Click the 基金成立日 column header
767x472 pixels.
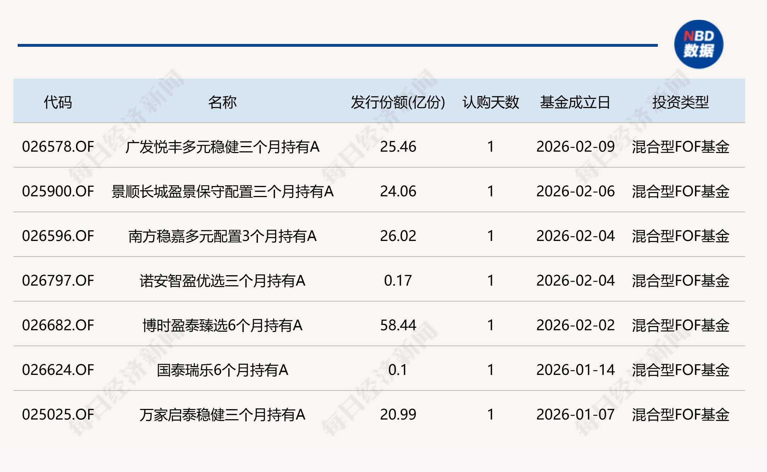575,102
